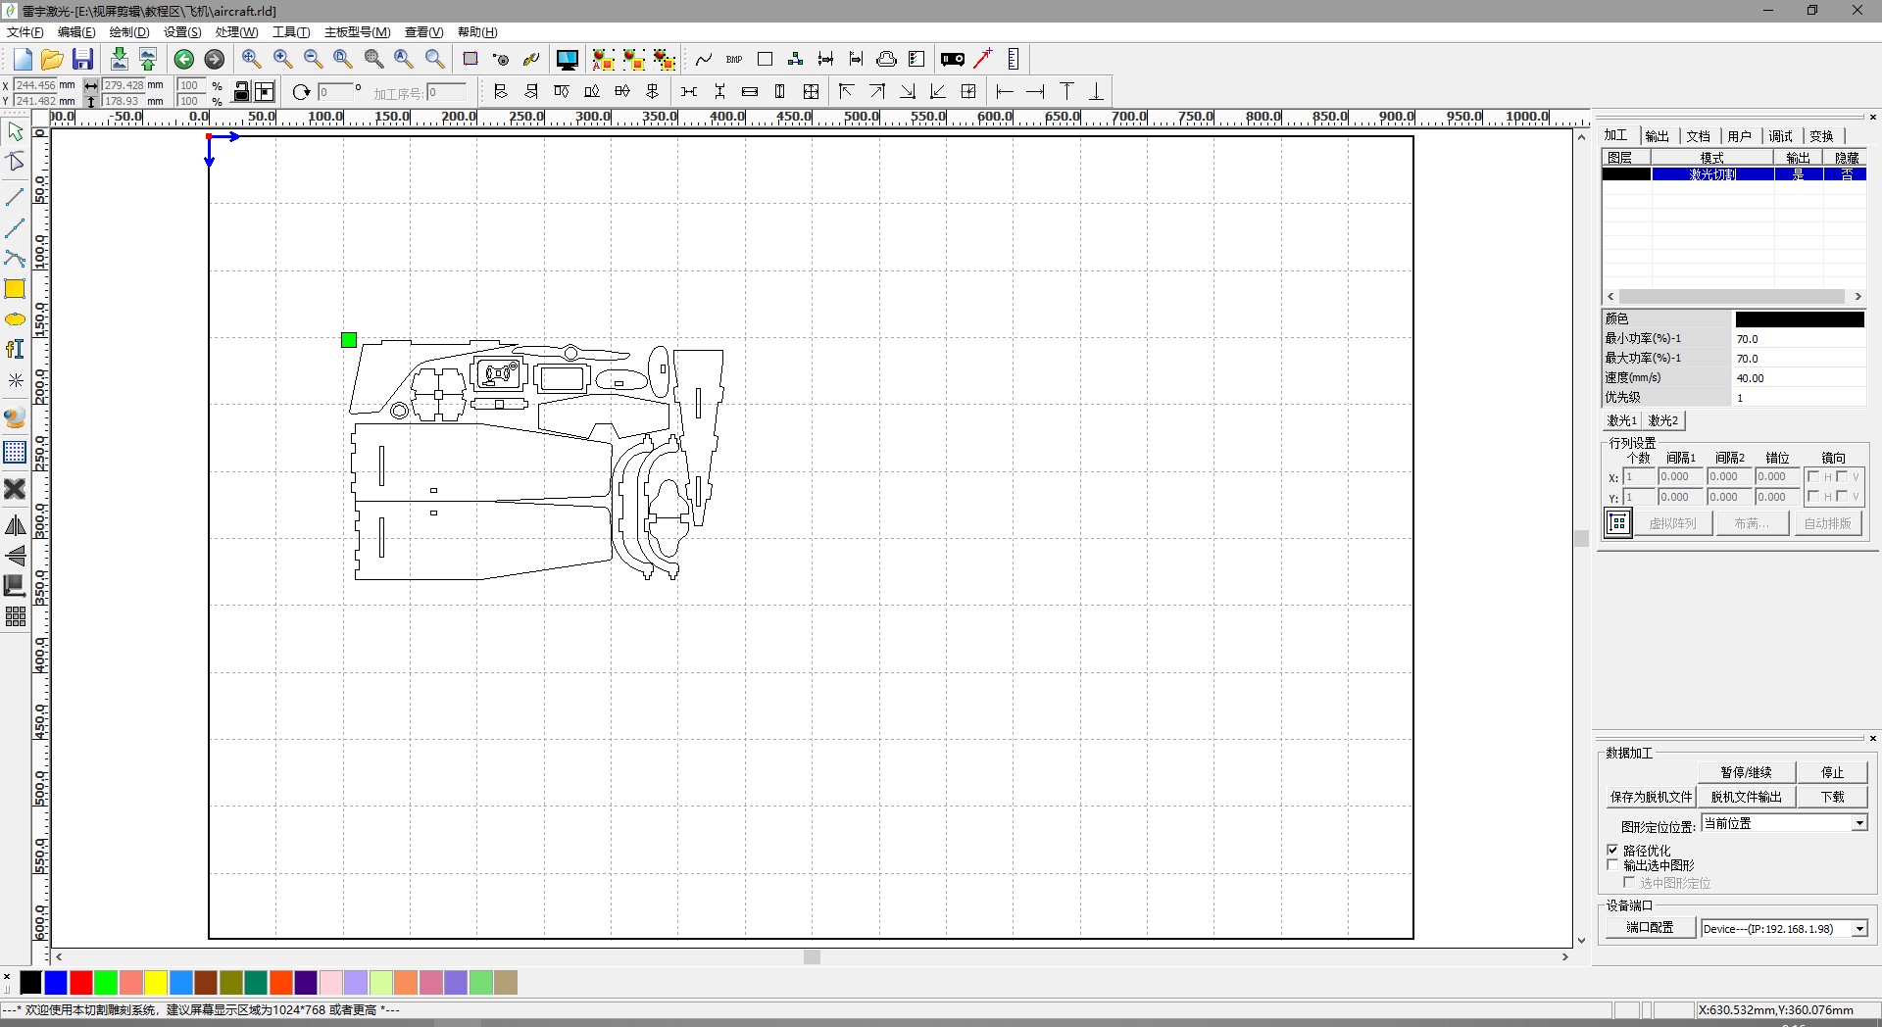Enable the 输出选中图形 checkbox
The image size is (1882, 1027).
[1612, 864]
